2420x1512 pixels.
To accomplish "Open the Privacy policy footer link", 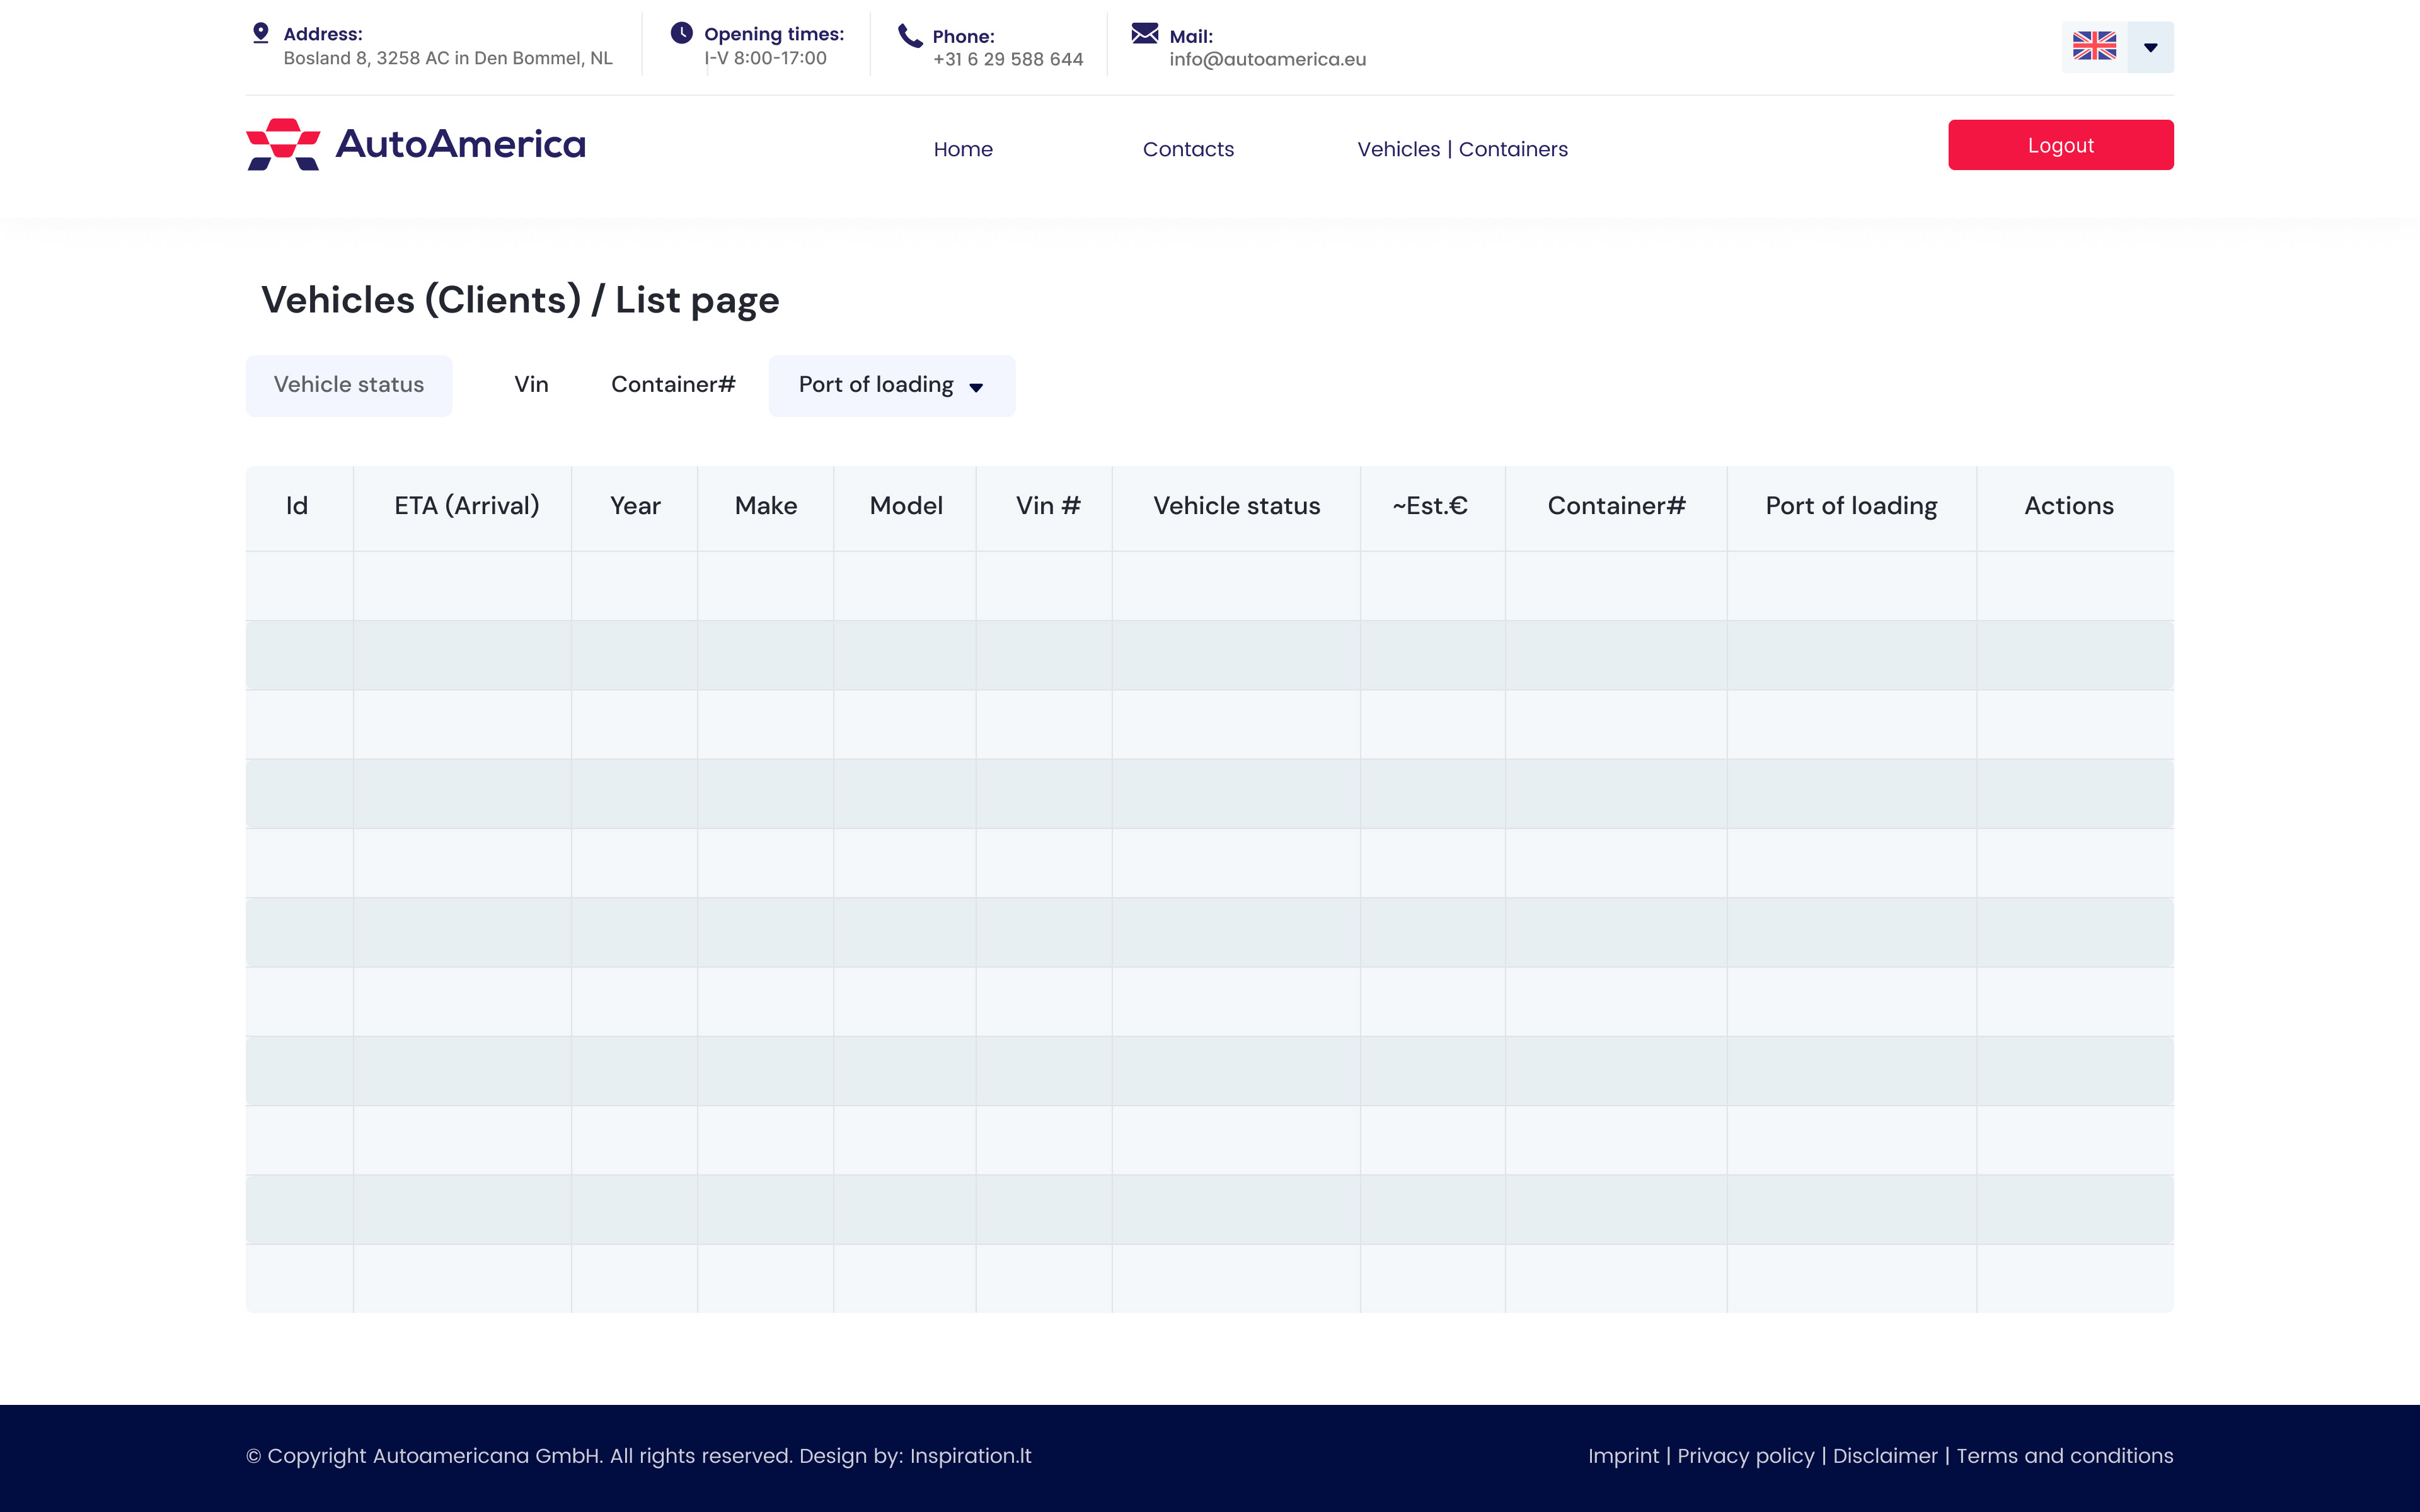I will coord(1745,1456).
